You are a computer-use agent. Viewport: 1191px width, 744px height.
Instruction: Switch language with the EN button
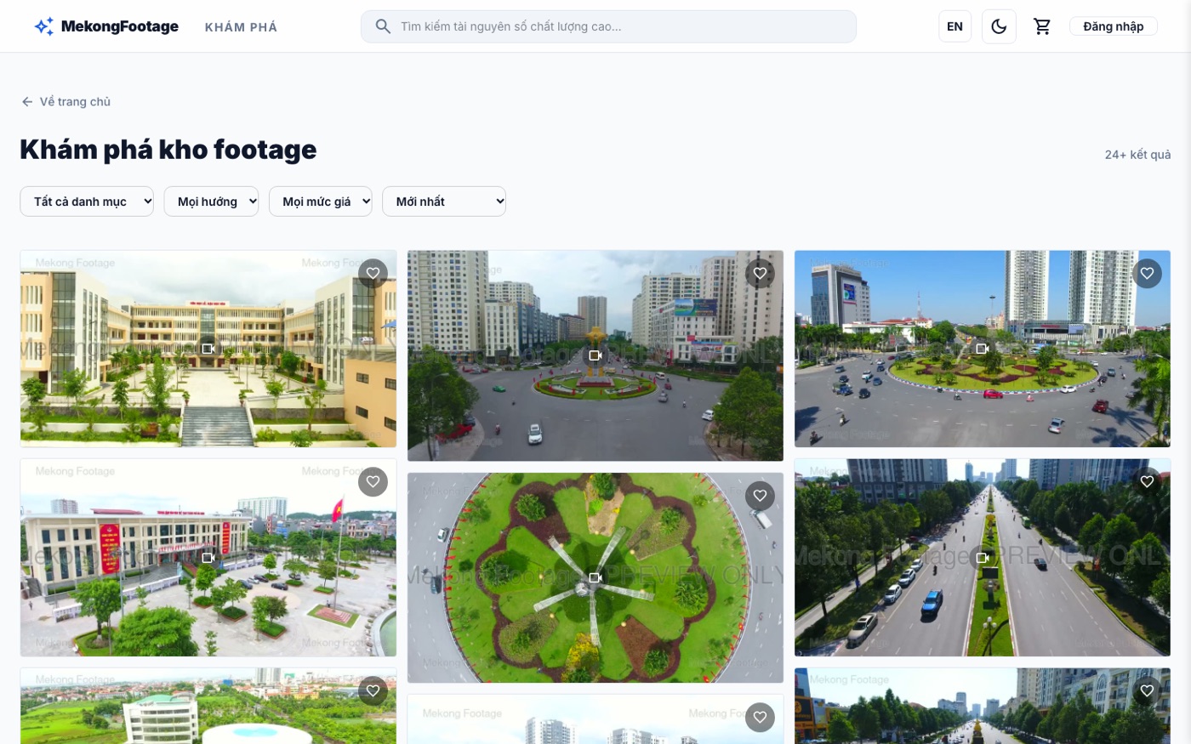click(955, 26)
